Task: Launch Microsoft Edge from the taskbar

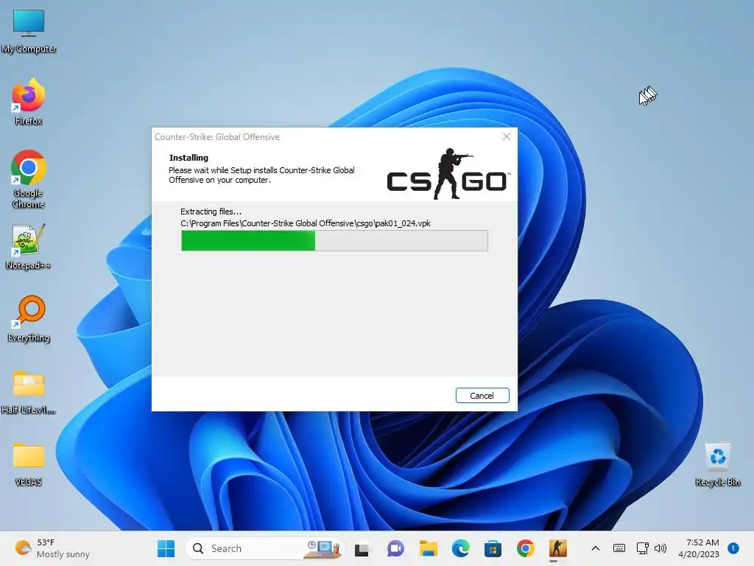Action: coord(461,548)
